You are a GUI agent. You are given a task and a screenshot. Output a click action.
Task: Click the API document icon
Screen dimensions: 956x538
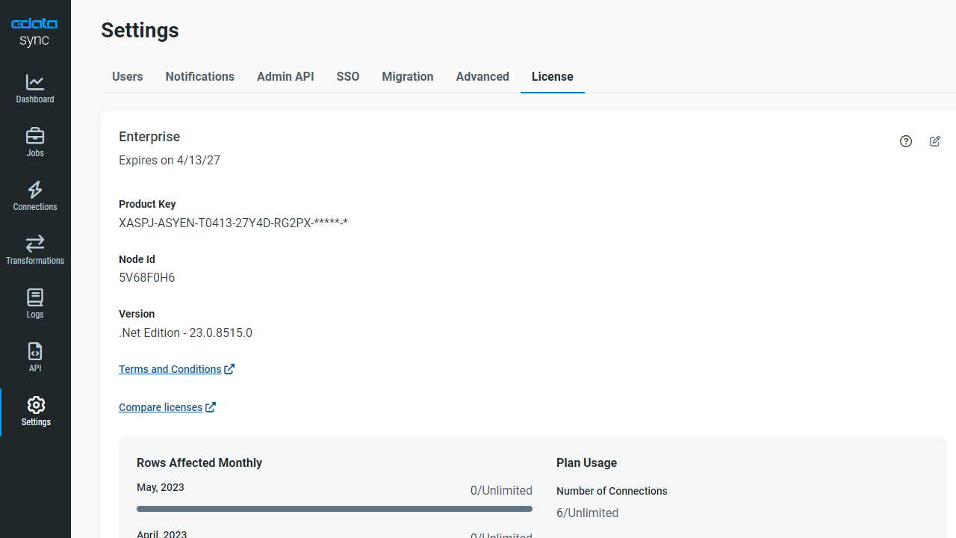coord(35,351)
